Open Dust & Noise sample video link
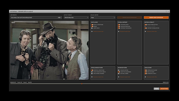 [x=98, y=31]
